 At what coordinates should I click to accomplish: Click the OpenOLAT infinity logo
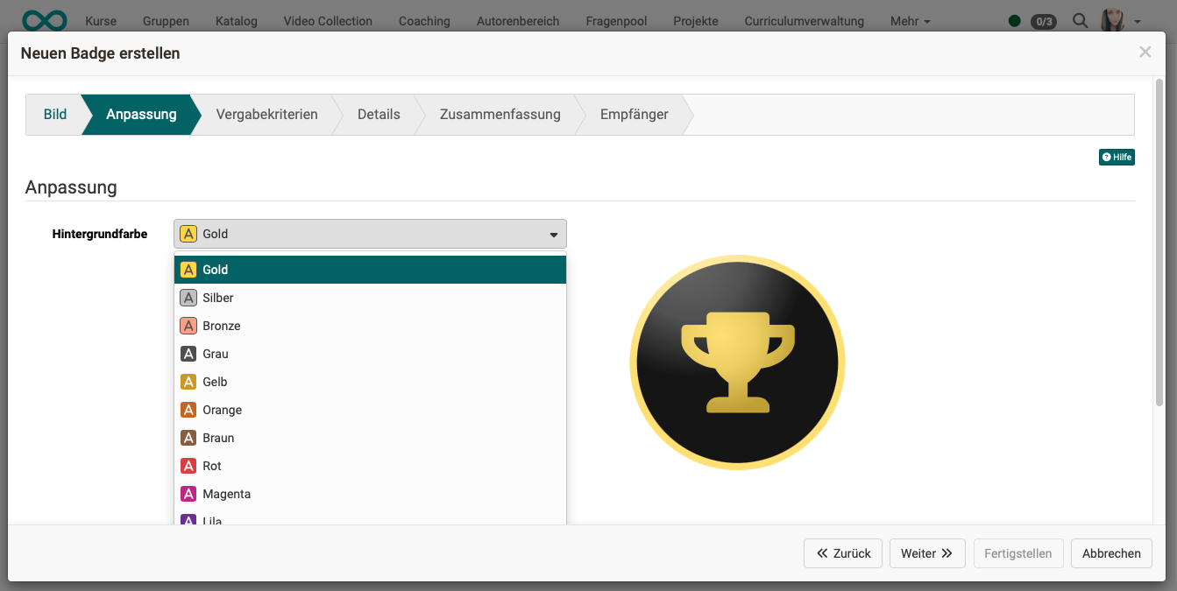pos(44,18)
